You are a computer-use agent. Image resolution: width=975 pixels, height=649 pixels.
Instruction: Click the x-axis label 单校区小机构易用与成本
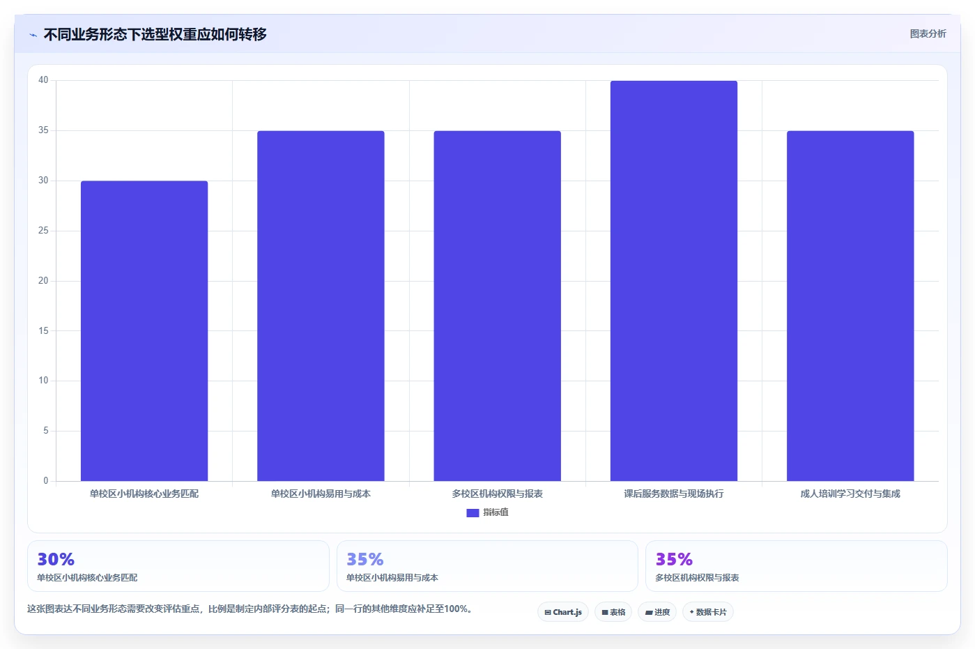click(321, 494)
